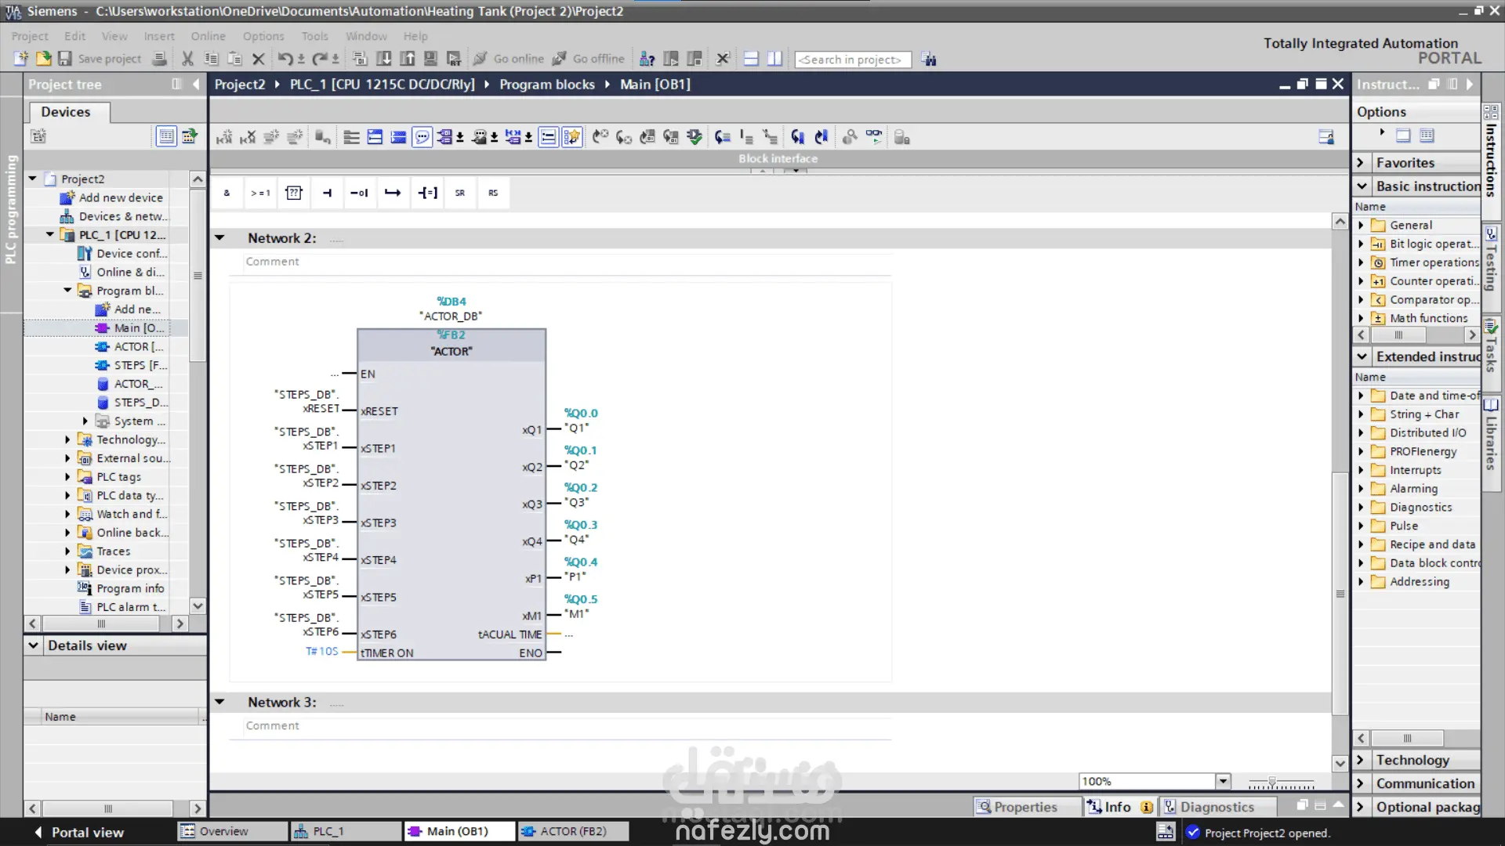Toggle network comments display in editor toolbar

pyautogui.click(x=422, y=138)
